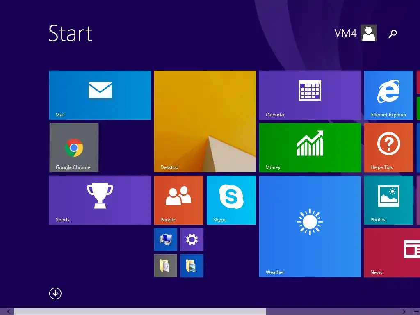Open the News tile
Screen dimensions: 420x315
pos(392,253)
